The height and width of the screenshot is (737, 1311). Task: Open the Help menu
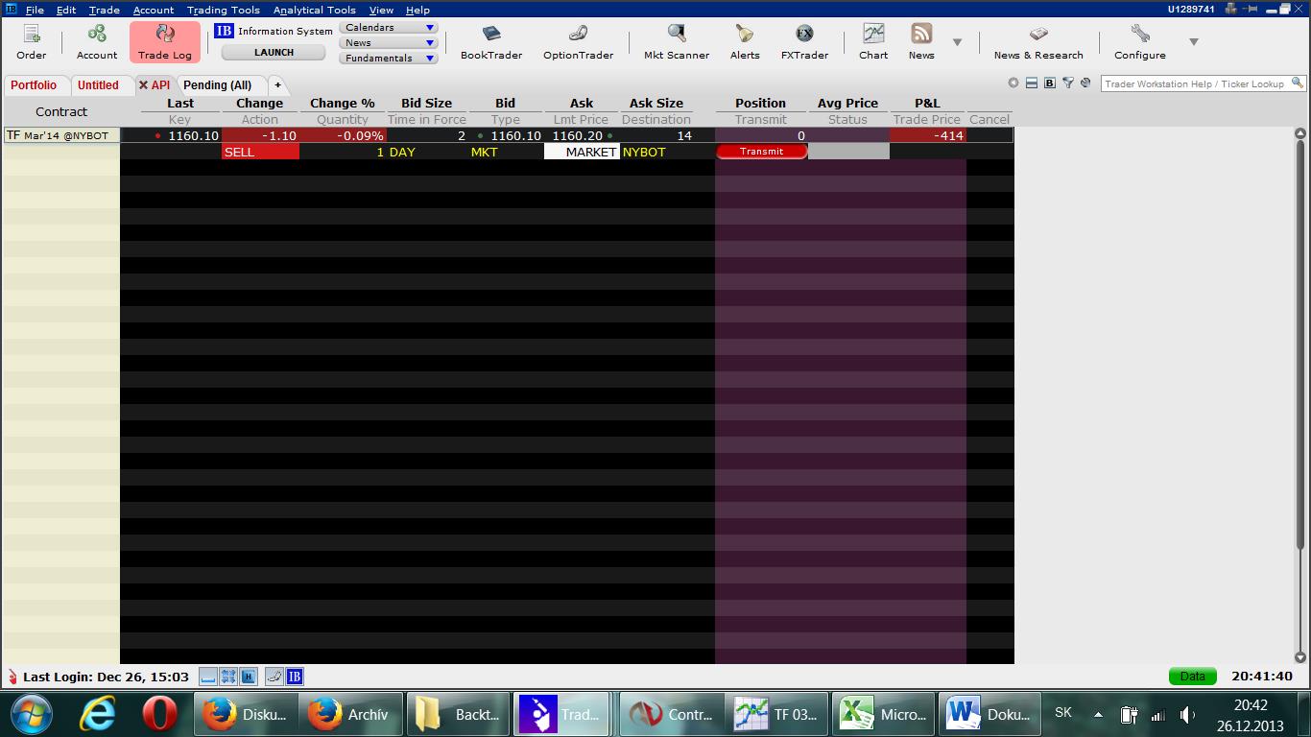click(x=417, y=10)
